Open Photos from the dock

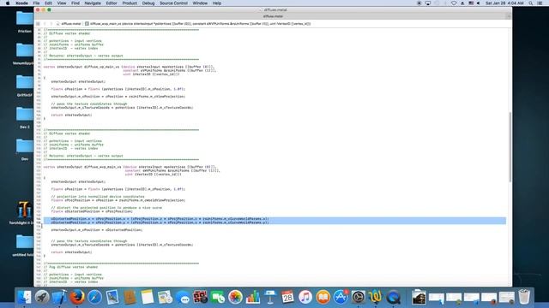point(235,297)
